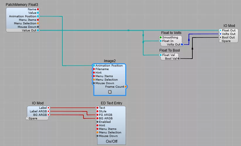Toggle the On/Off control in ED Text Entry
Image resolution: width=241 pixels, height=146 pixels.
pyautogui.click(x=111, y=142)
